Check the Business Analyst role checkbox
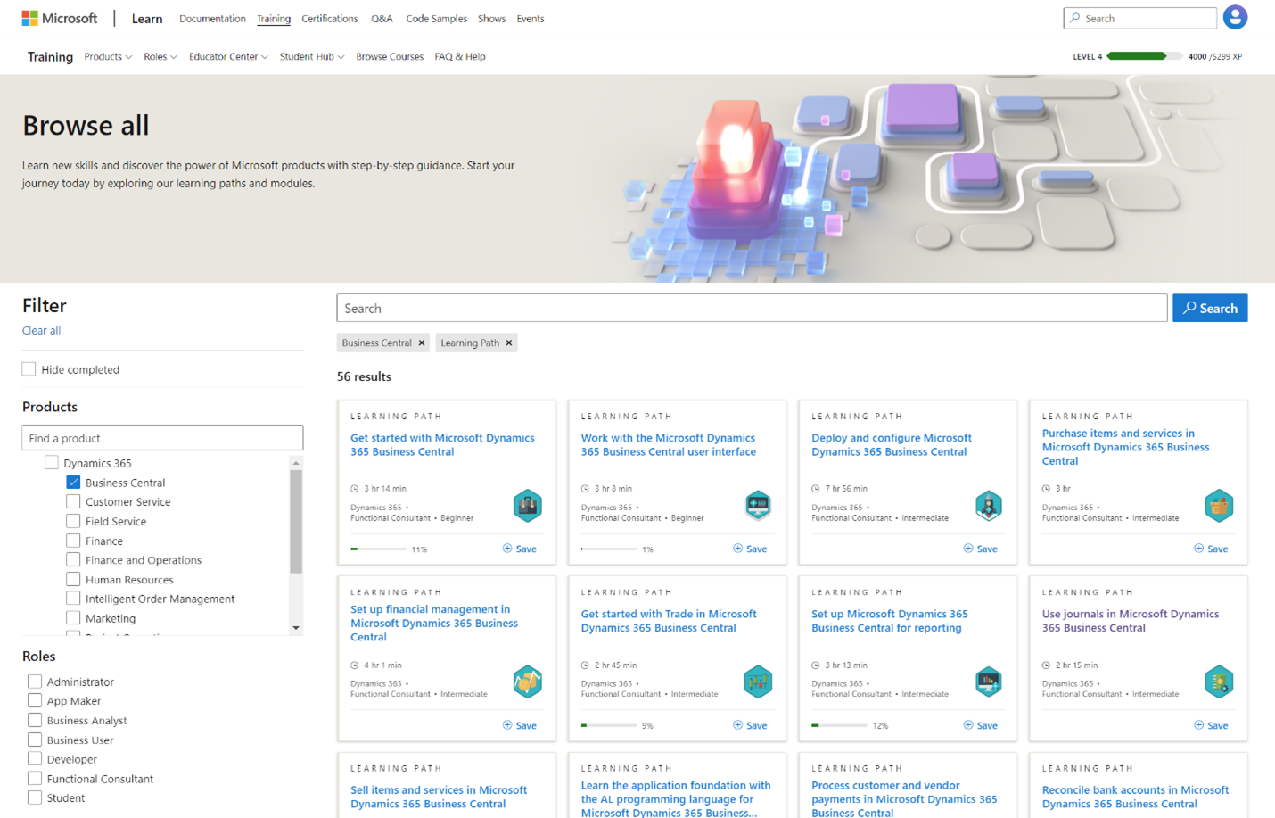 (x=35, y=720)
